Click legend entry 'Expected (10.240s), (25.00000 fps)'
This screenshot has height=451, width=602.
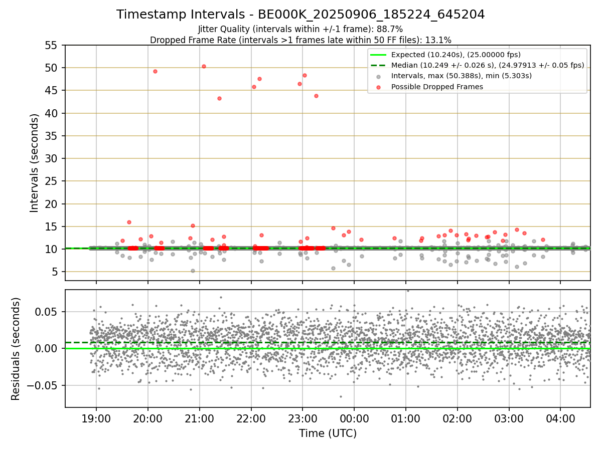coord(456,55)
